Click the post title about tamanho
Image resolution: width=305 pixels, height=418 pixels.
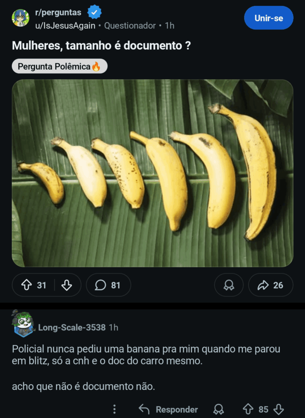pyautogui.click(x=101, y=45)
